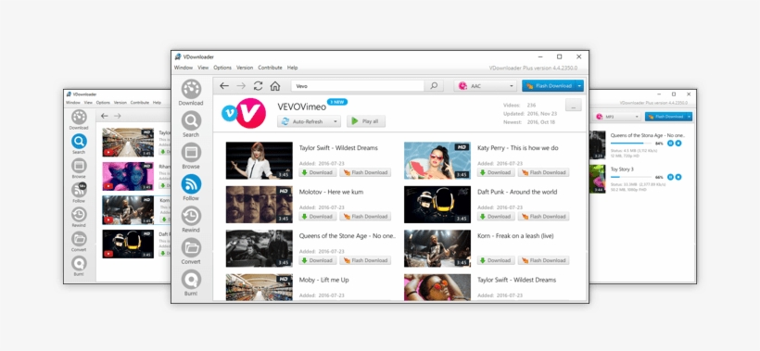This screenshot has width=760, height=351.
Task: Click the Toy Story 3 progress bar
Action: click(x=631, y=177)
